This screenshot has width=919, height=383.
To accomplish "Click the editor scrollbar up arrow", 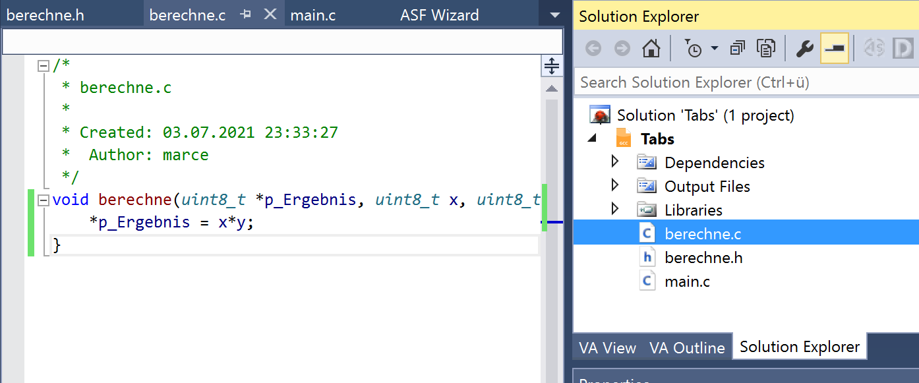I will pyautogui.click(x=552, y=88).
